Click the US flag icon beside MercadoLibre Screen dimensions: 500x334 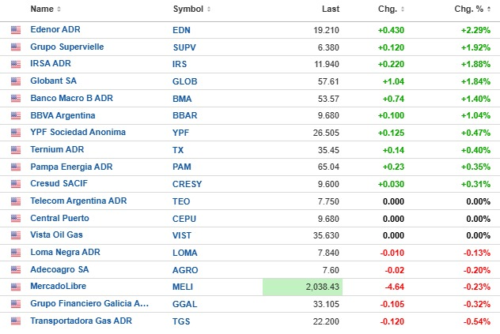pos(16,287)
